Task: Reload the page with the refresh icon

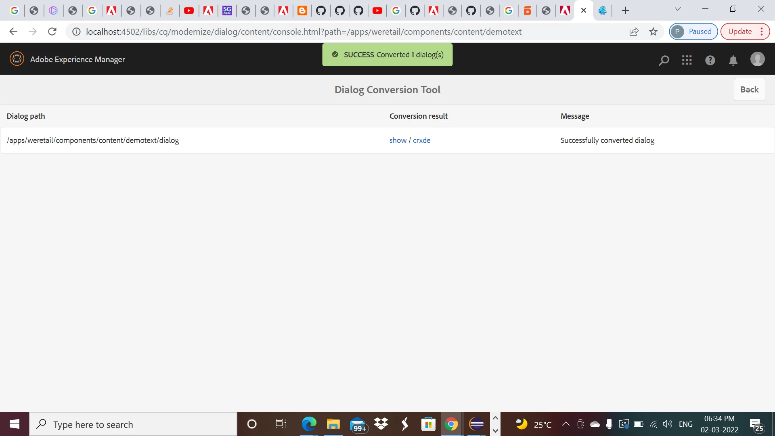Action: click(x=52, y=31)
